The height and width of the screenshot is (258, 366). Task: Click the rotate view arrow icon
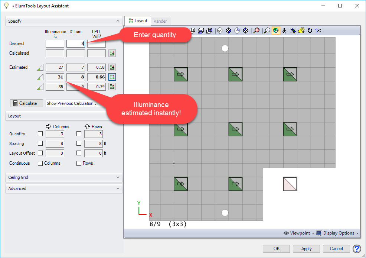pos(310,31)
